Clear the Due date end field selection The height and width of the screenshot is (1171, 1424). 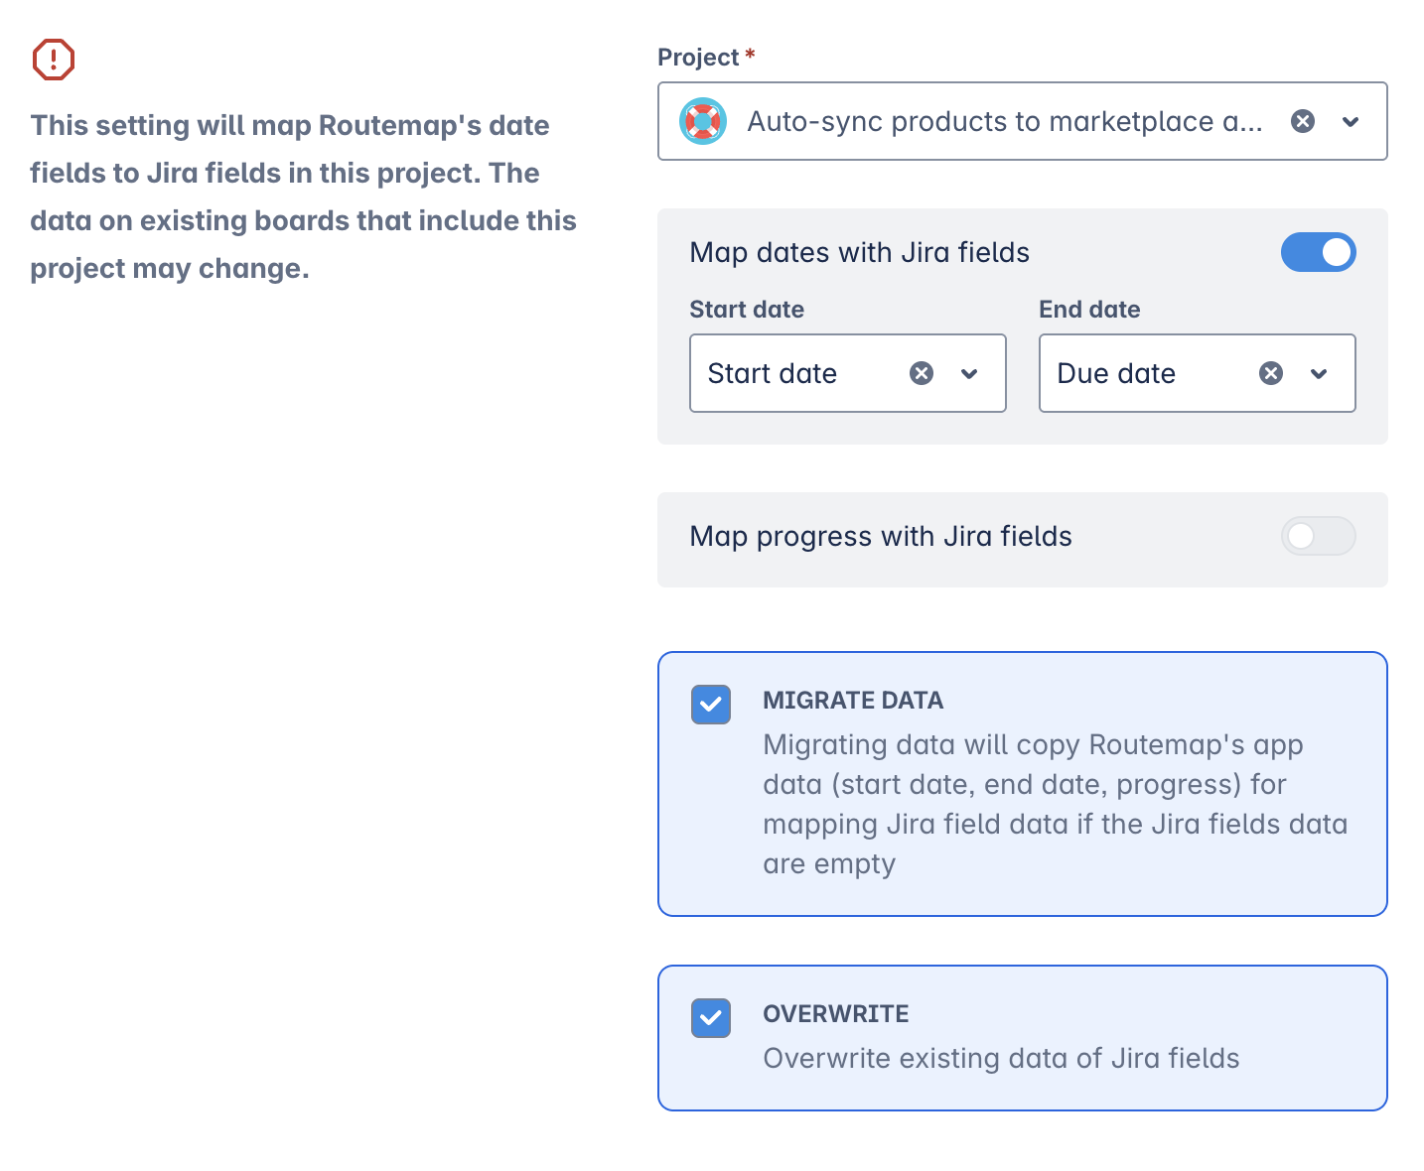tap(1271, 373)
